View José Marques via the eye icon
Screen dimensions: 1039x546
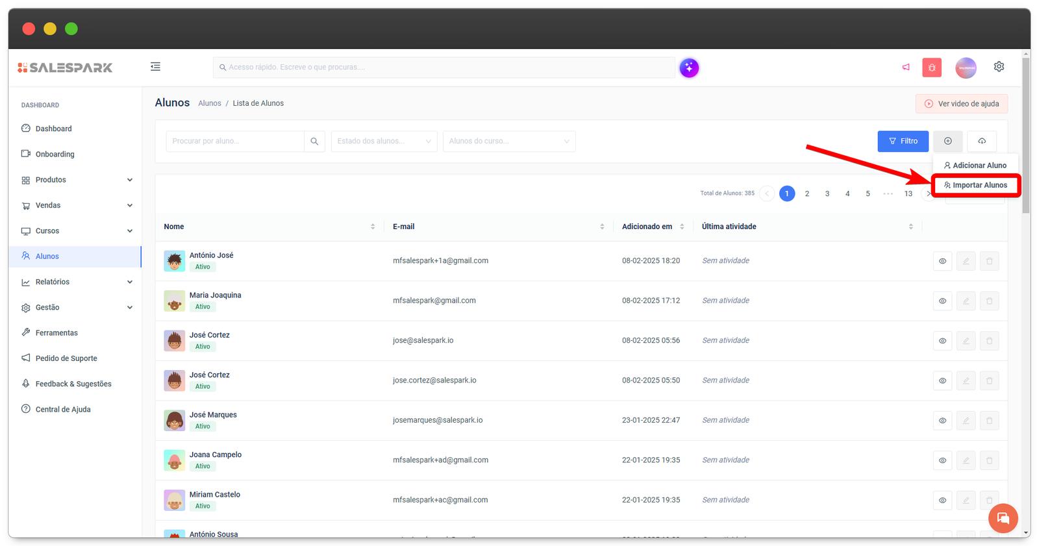tap(942, 421)
